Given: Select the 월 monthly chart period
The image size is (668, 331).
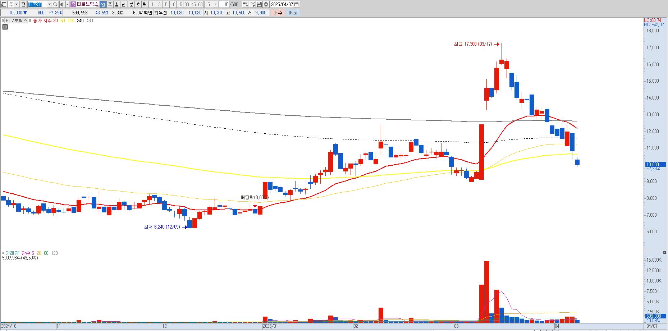Looking at the screenshot, I should [116, 4].
